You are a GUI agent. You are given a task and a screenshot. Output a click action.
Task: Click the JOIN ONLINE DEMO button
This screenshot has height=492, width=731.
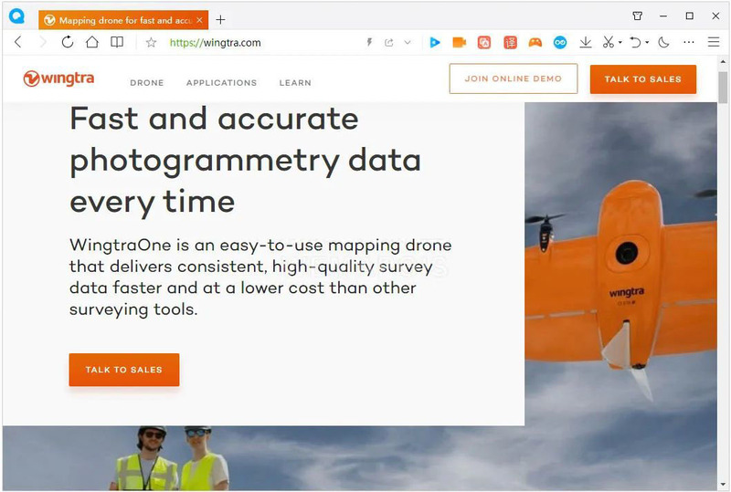pyautogui.click(x=514, y=79)
